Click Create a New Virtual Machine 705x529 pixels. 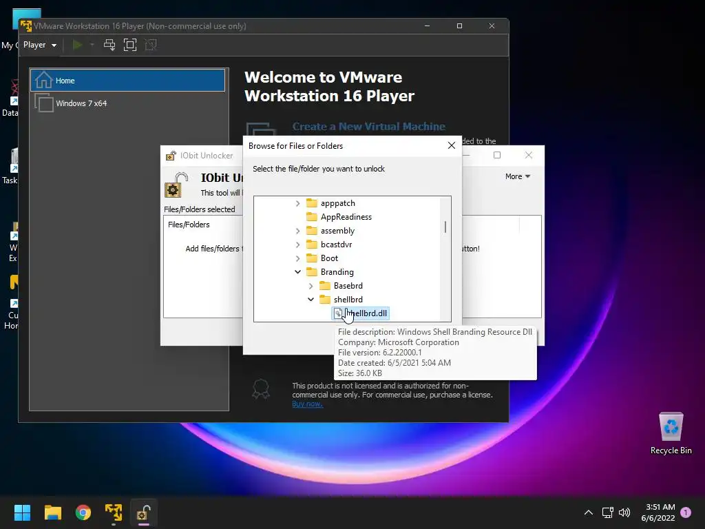pyautogui.click(x=369, y=127)
